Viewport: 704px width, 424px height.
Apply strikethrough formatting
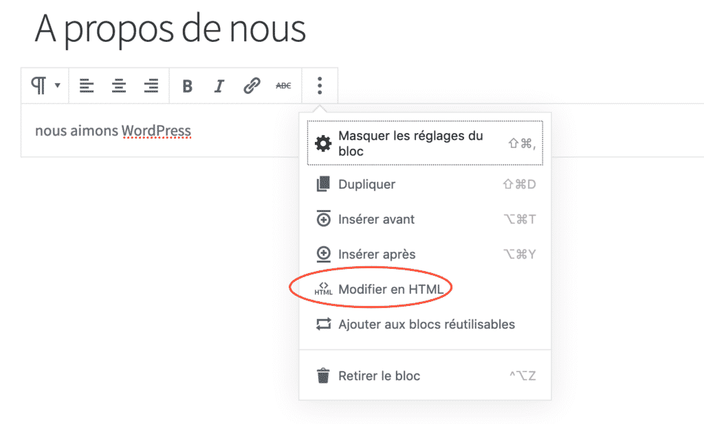(283, 85)
